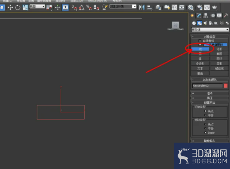This screenshot has height=169, width=230.
Task: Click the 截面 (Section) button
Action: [x=200, y=73]
